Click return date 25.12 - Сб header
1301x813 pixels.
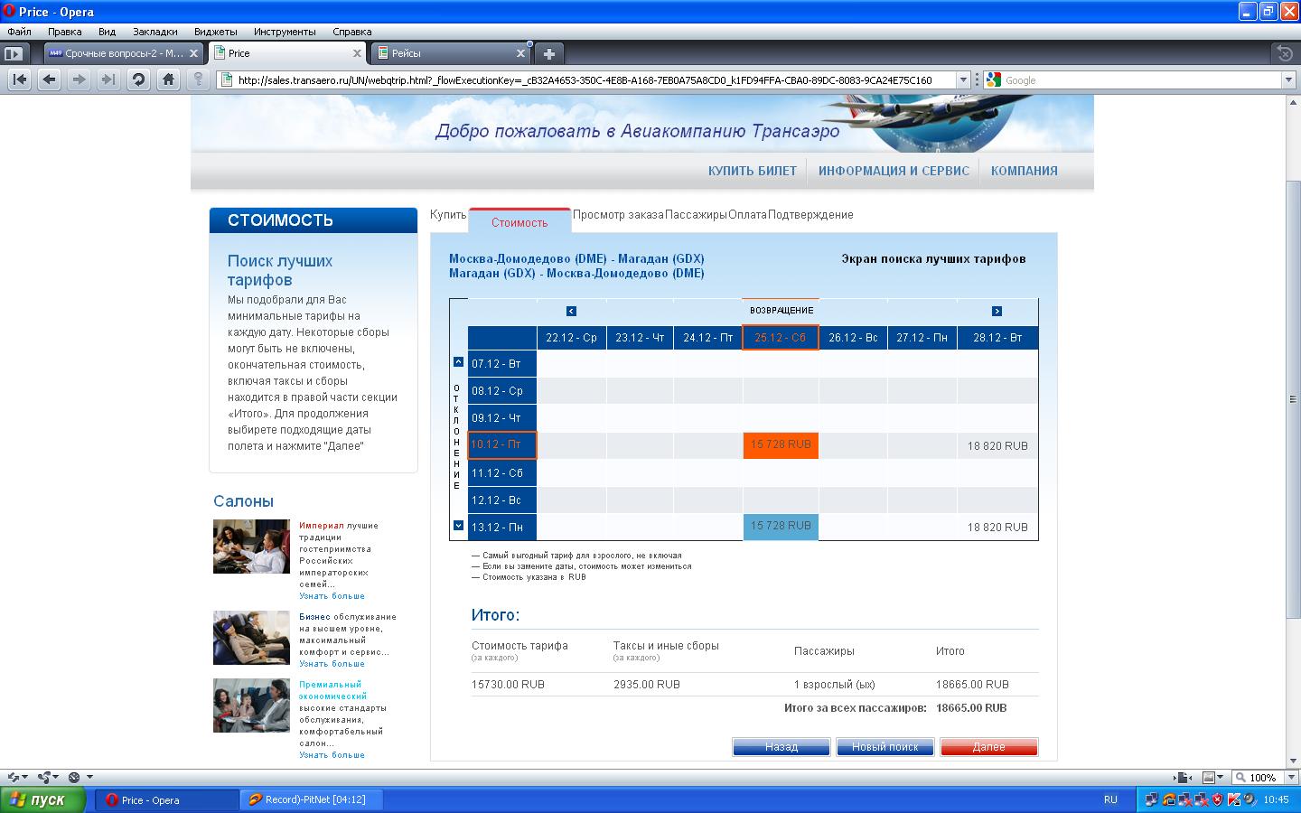tap(781, 337)
